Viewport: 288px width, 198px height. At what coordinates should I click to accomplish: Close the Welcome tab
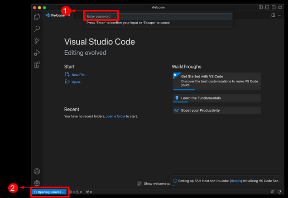pos(69,15)
